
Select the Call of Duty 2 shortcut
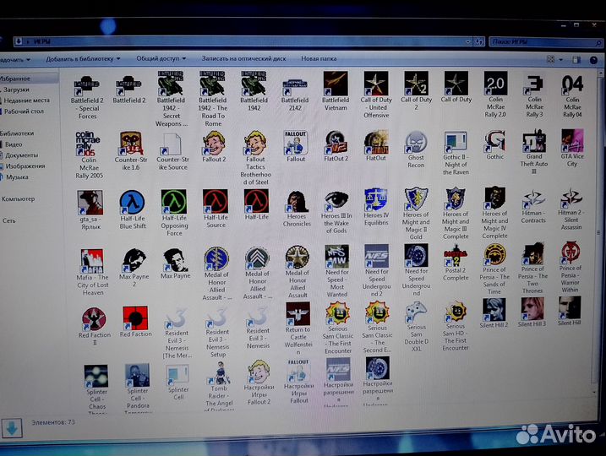pos(416,90)
